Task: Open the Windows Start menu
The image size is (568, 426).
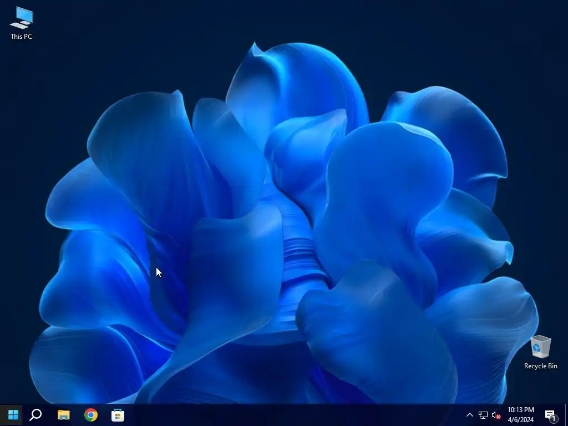Action: [13, 415]
